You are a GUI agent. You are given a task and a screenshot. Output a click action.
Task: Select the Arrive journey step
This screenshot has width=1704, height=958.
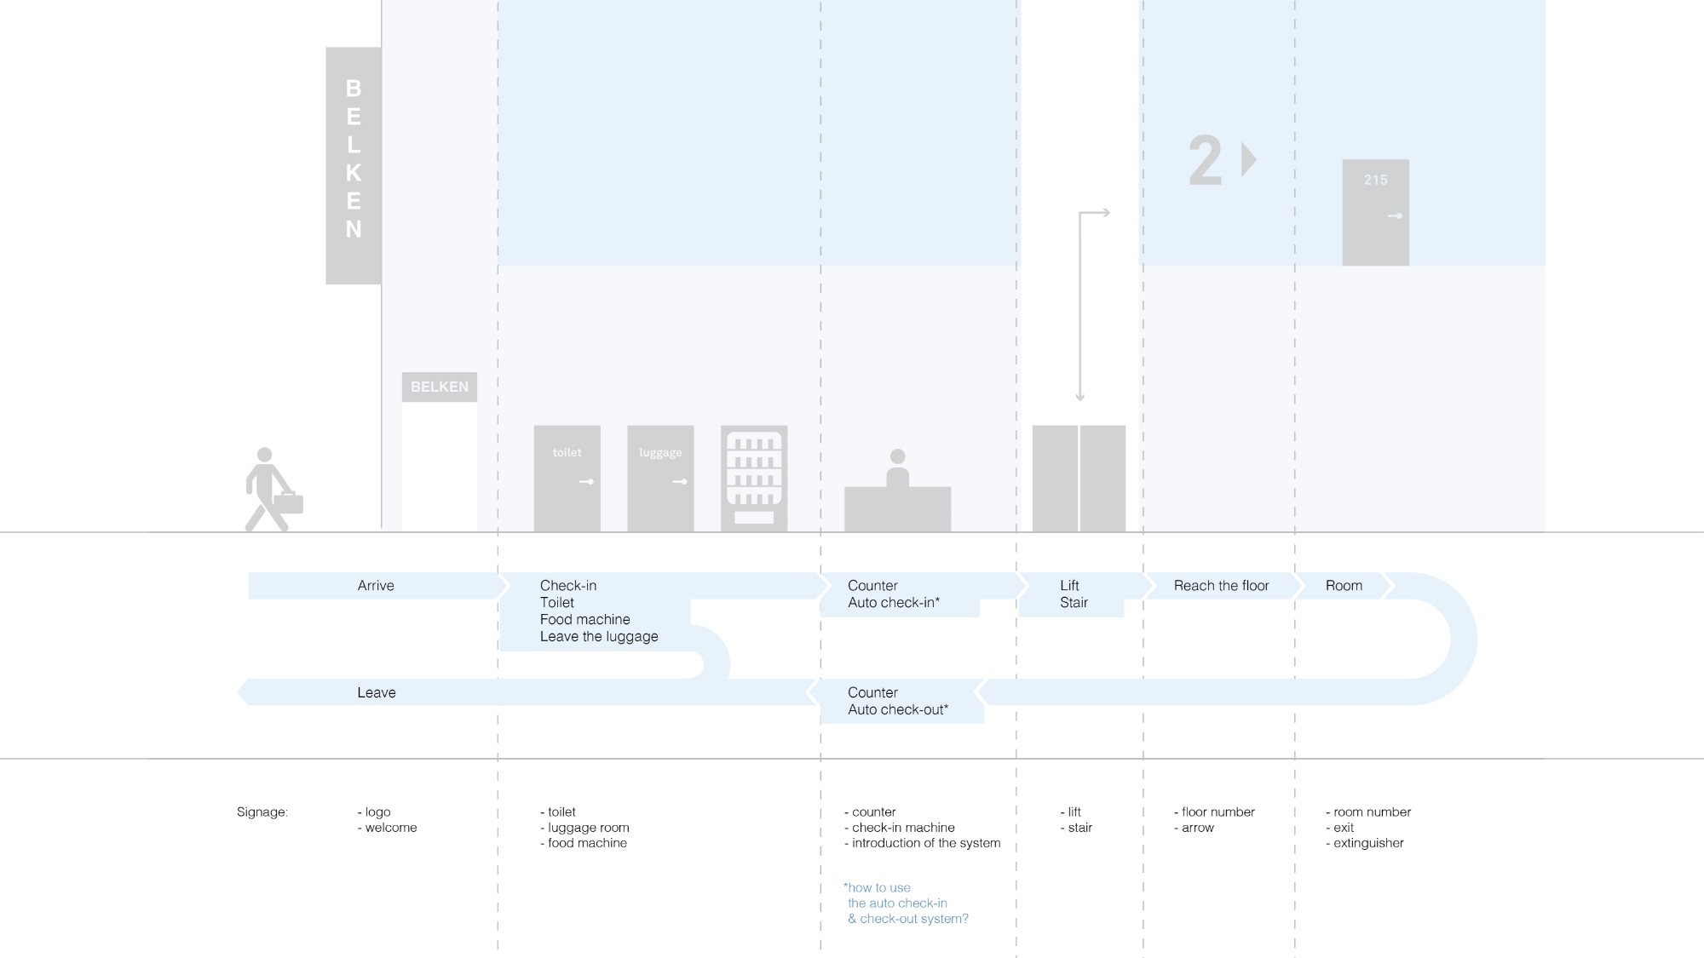coord(376,586)
